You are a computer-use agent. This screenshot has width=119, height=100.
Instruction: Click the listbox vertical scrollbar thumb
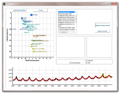coord(76,19)
